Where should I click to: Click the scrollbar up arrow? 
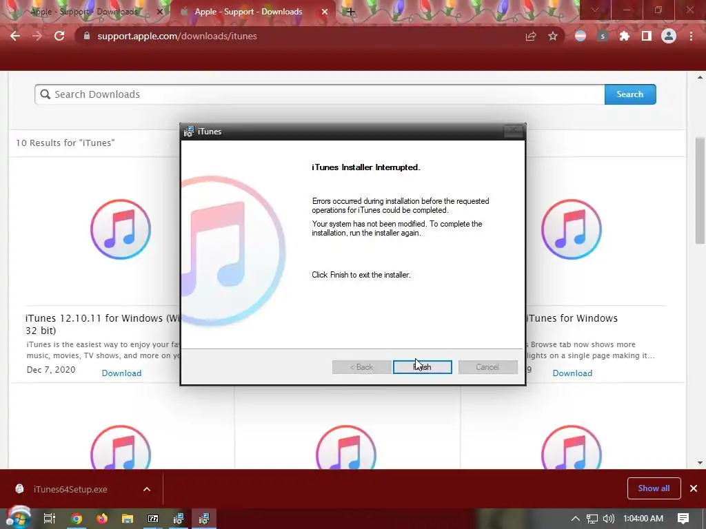(700, 77)
